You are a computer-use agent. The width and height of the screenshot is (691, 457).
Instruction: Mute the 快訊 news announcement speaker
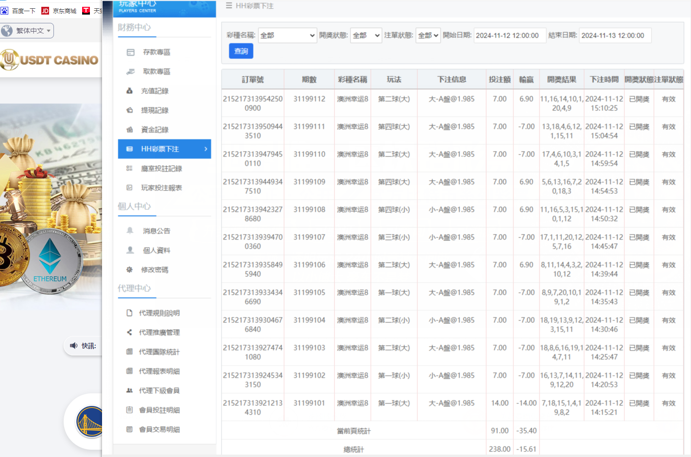(74, 346)
